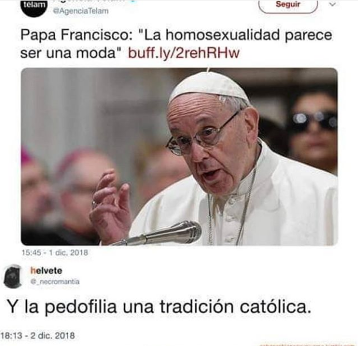Open the @_necromantia handle
Viewport: 358px width, 346px height.
(x=55, y=282)
